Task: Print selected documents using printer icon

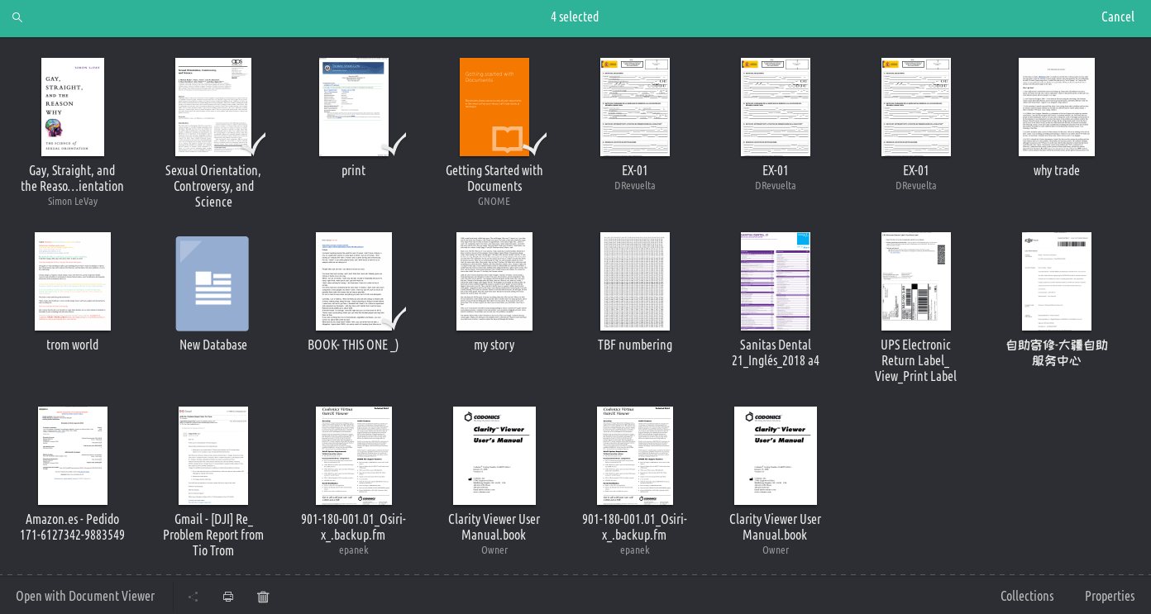Action: pos(228,596)
